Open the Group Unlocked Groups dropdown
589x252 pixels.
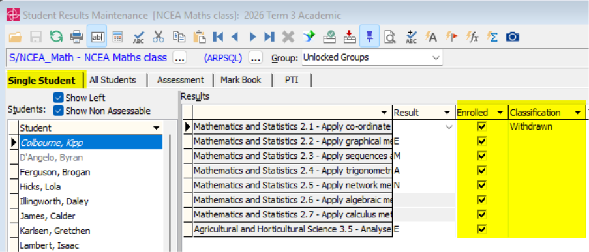point(436,58)
